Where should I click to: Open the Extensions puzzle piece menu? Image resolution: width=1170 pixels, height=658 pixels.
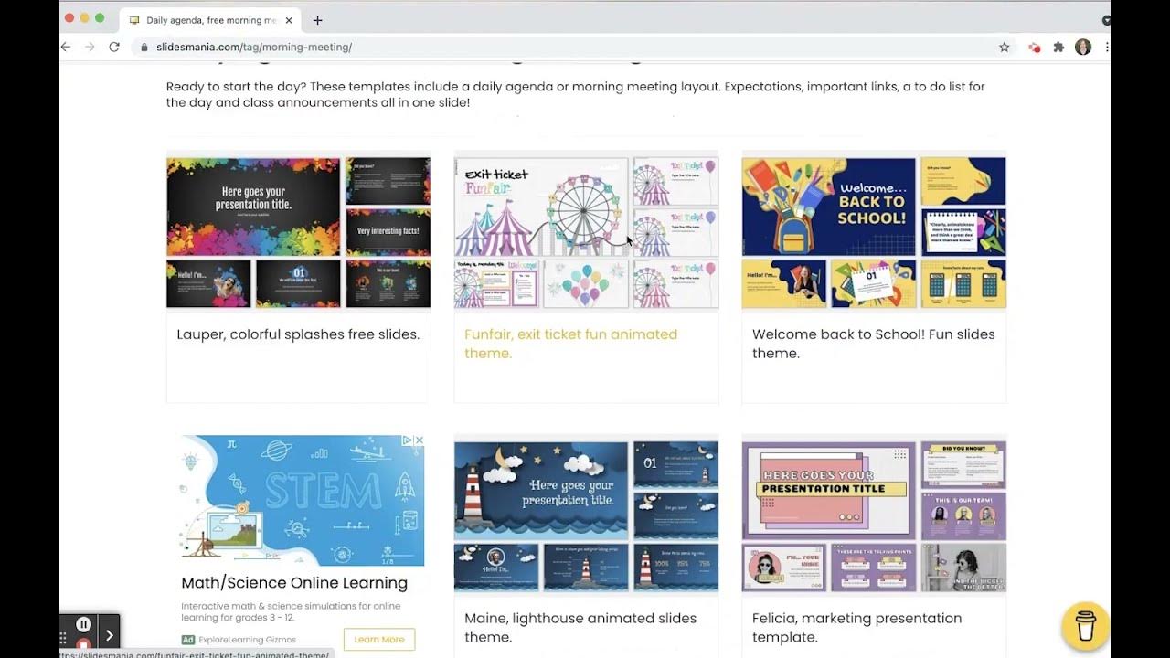(x=1058, y=47)
